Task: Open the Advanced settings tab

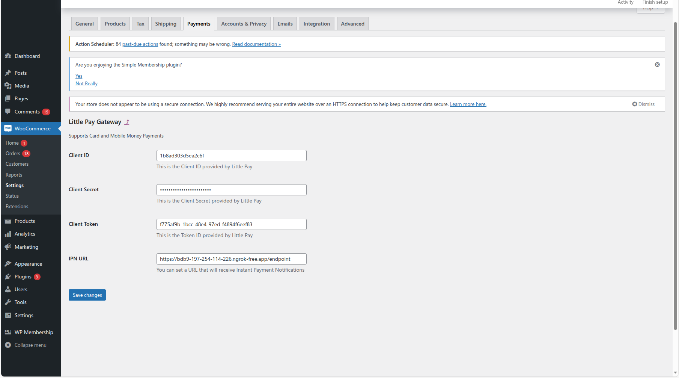Action: pos(352,23)
